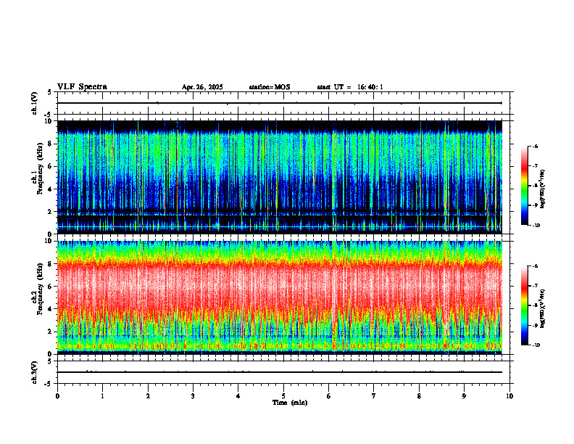The image size is (574, 444).
Task: Click the time axis tick label "9"
Action: click(x=464, y=396)
